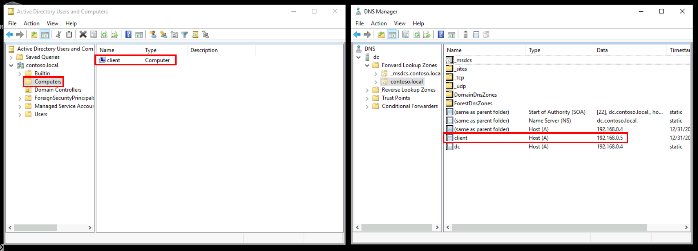Click the notebook record icon in DNS Manager toolbar
Screen dimensions: 698x251
476,35
